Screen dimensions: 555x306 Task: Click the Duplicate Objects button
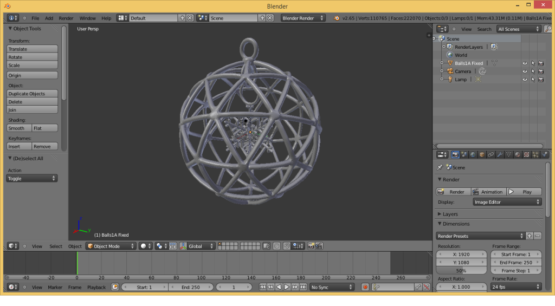coord(33,94)
